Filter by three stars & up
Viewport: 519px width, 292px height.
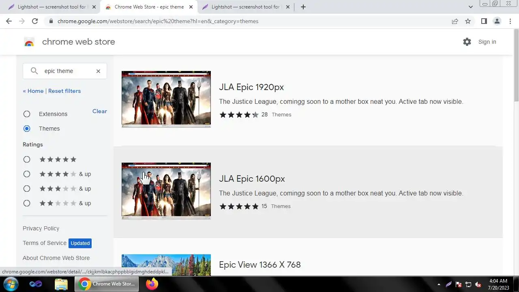tap(27, 189)
